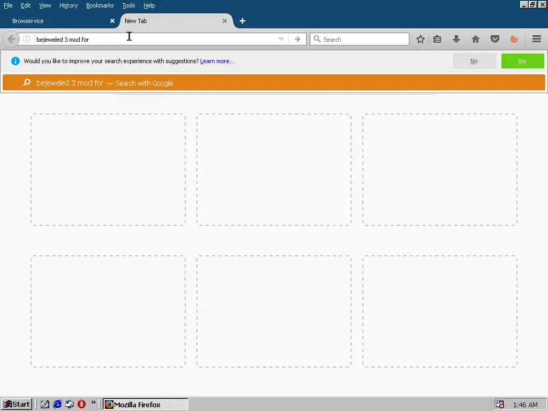Open the Downloads arrow icon
548x411 pixels.
[456, 39]
